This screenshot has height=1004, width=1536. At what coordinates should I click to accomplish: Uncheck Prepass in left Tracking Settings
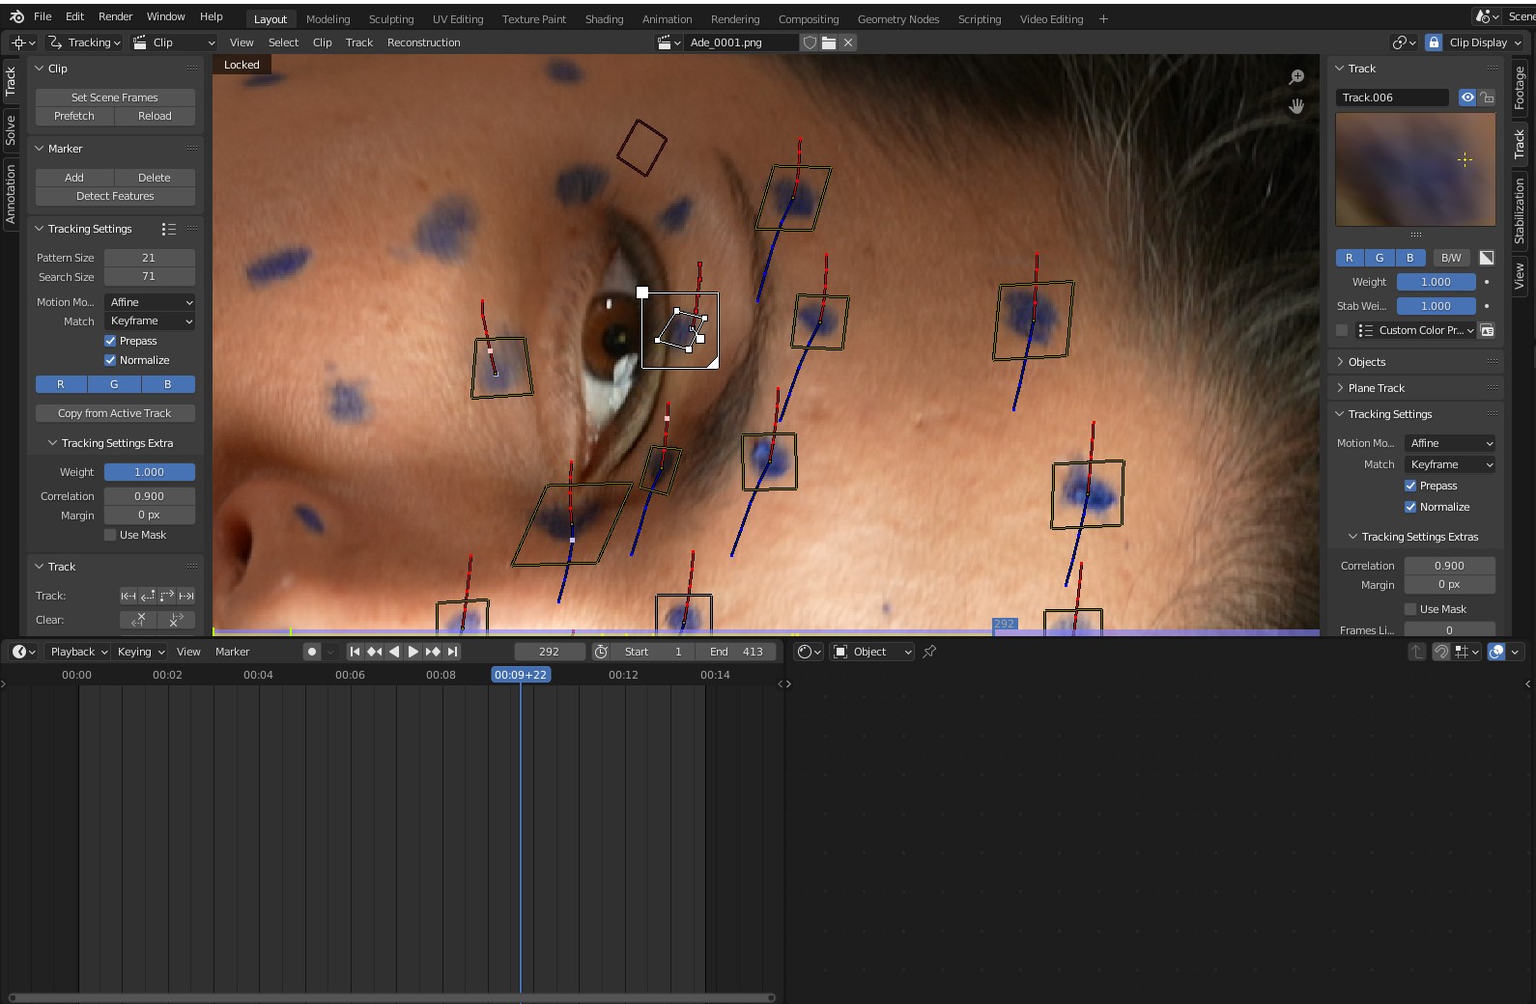pyautogui.click(x=110, y=341)
